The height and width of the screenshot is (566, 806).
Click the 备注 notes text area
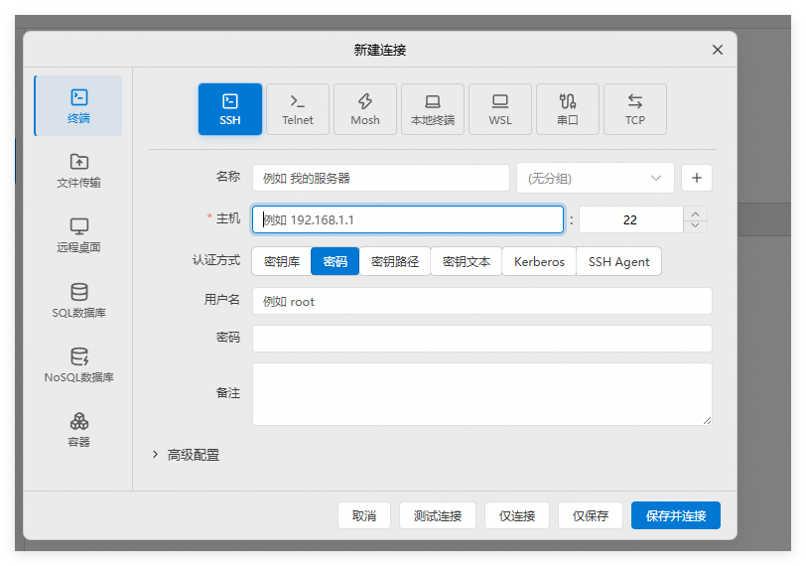pyautogui.click(x=481, y=394)
